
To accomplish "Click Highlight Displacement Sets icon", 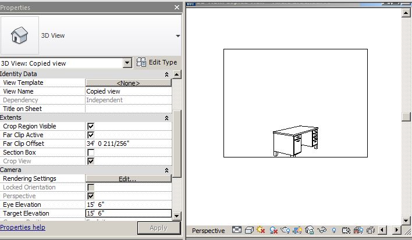I will 371,230.
